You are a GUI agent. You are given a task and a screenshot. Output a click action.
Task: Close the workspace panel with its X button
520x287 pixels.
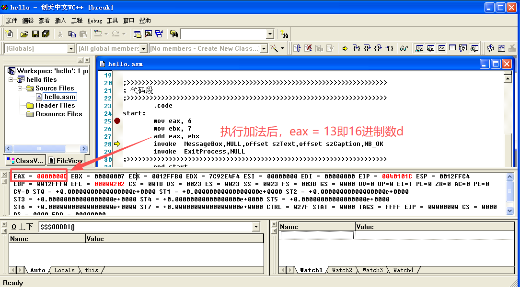coord(87,60)
